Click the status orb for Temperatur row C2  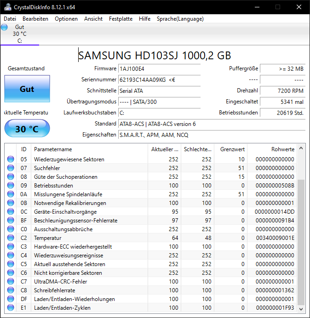pyautogui.click(x=11, y=238)
